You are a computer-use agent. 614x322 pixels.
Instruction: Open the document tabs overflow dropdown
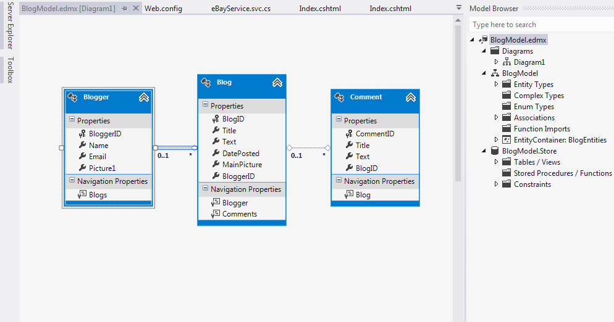coord(459,8)
